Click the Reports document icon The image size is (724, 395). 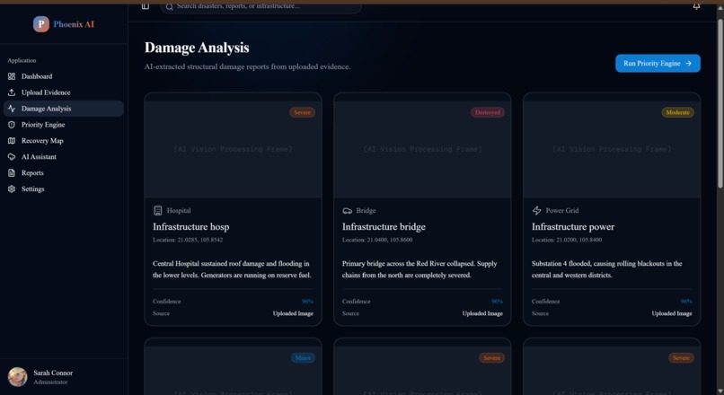coord(12,173)
